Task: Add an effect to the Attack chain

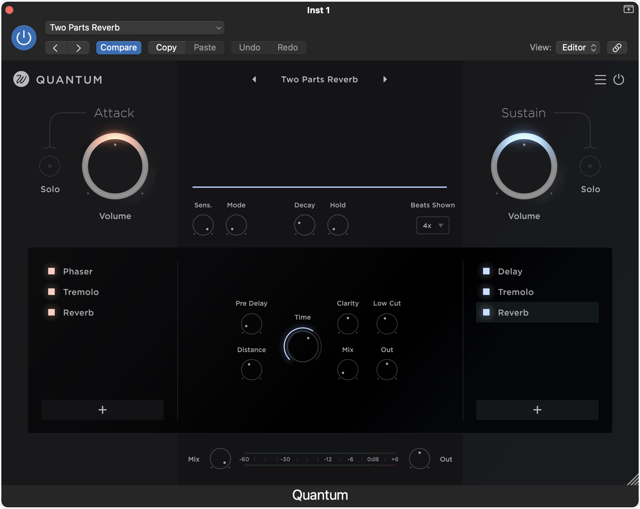Action: tap(102, 410)
